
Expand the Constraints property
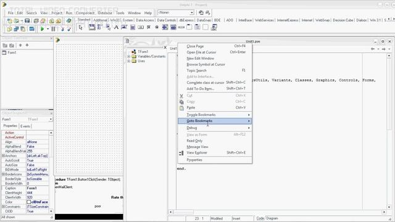click(3, 207)
